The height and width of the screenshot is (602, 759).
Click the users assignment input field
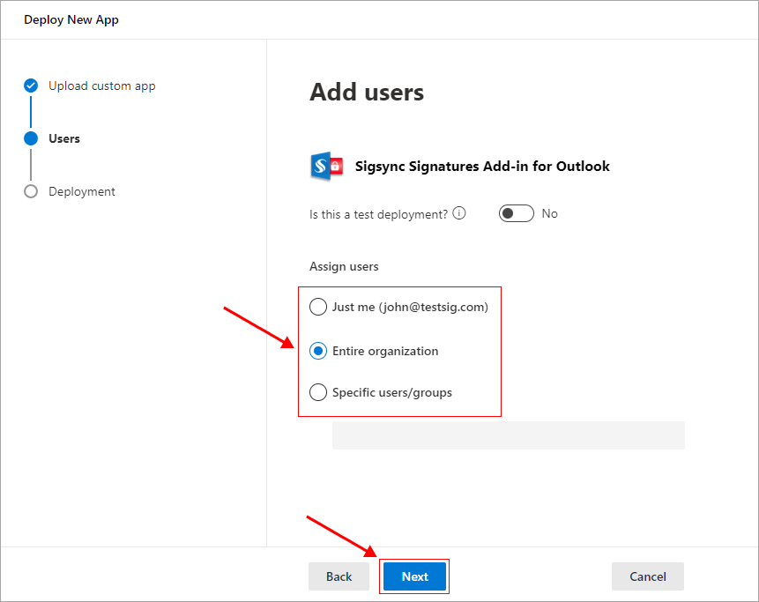pos(508,435)
